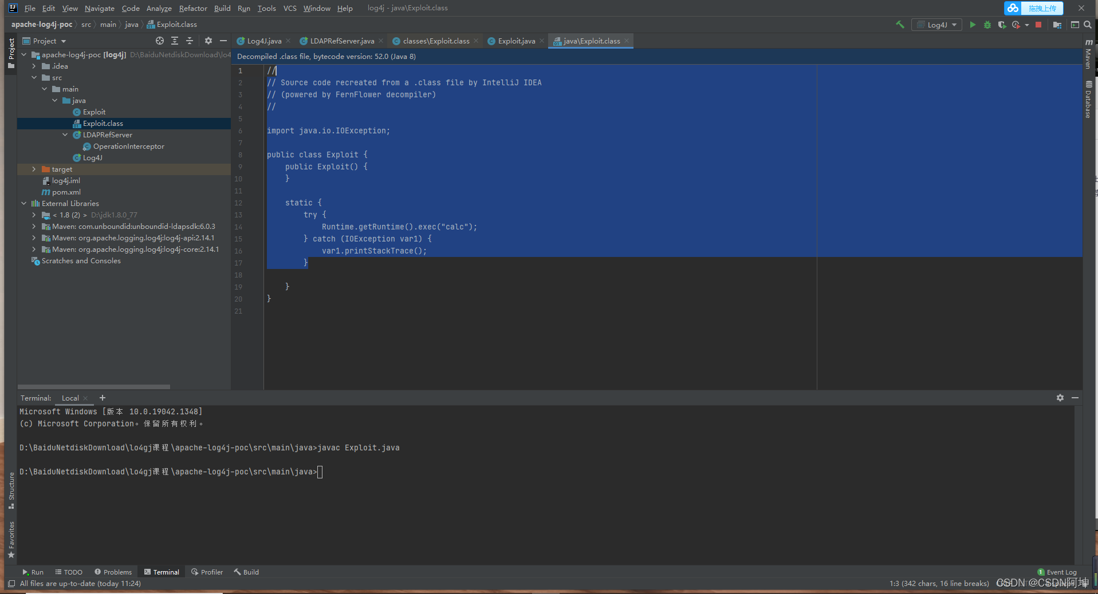This screenshot has height=594, width=1098.
Task: Close the Log4J.java tab
Action: (288, 41)
